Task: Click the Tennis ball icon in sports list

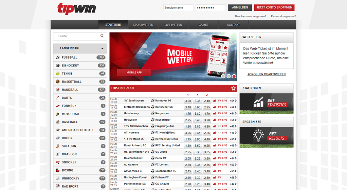Action: [x=58, y=74]
